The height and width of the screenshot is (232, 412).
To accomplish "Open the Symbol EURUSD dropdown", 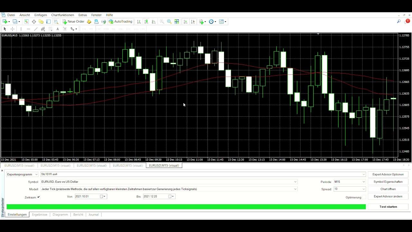I will [295, 182].
